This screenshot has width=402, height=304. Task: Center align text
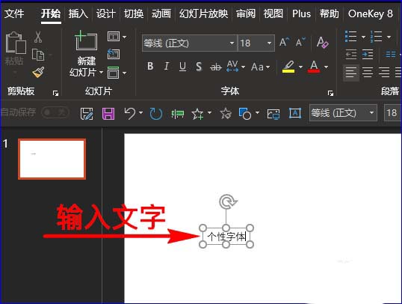click(368, 72)
